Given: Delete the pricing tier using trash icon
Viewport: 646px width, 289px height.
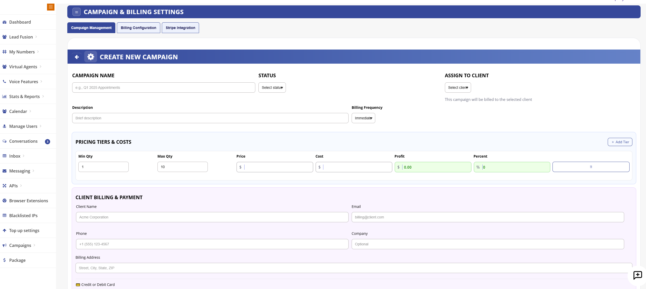Looking at the screenshot, I should 591,167.
